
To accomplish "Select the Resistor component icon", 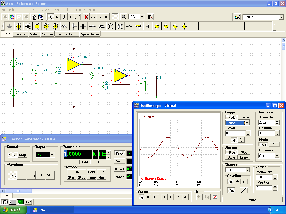I will click(x=65, y=26).
